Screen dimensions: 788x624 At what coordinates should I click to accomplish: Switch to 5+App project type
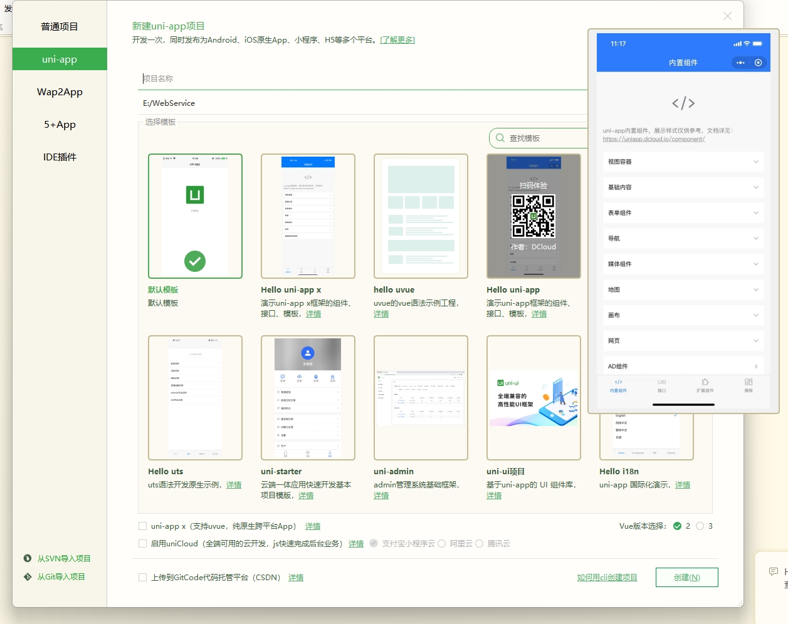[x=60, y=125]
